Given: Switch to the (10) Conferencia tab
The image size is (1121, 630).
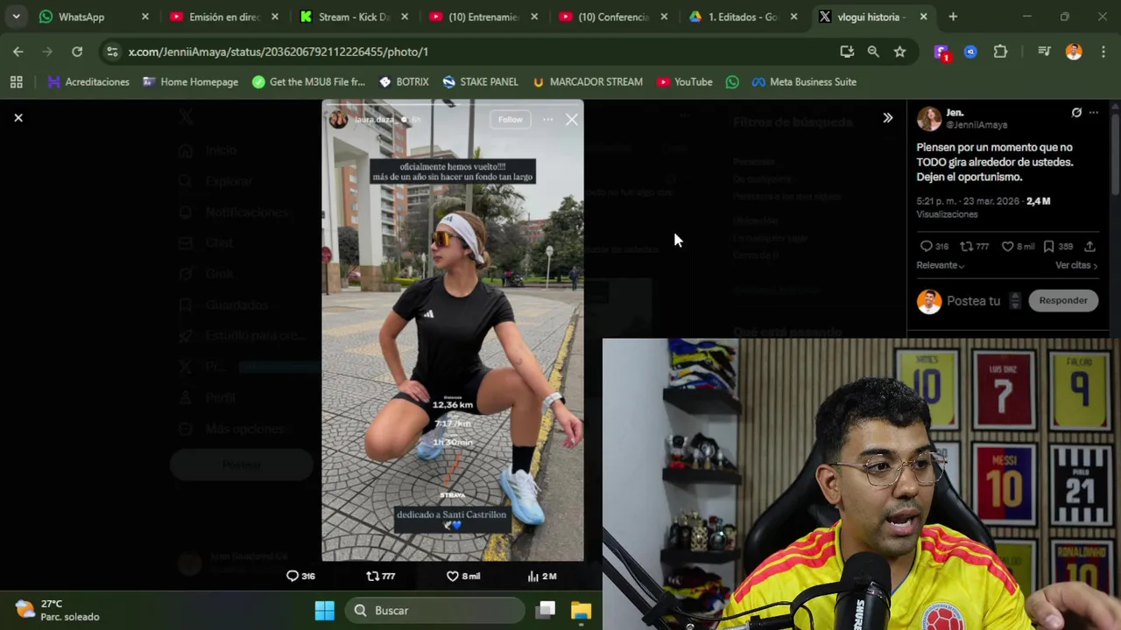Looking at the screenshot, I should click(x=613, y=17).
